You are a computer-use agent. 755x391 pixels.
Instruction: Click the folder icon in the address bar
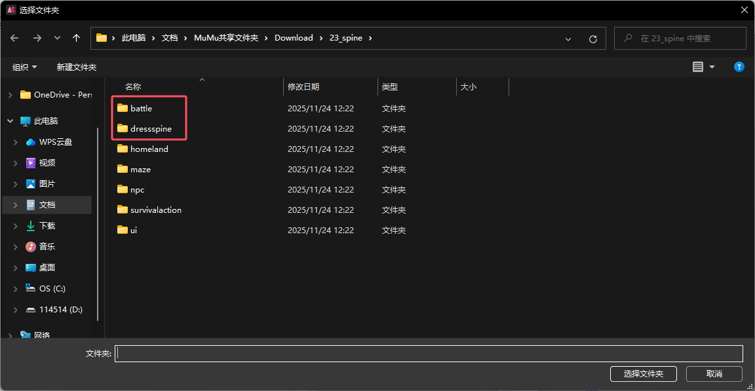coord(101,38)
